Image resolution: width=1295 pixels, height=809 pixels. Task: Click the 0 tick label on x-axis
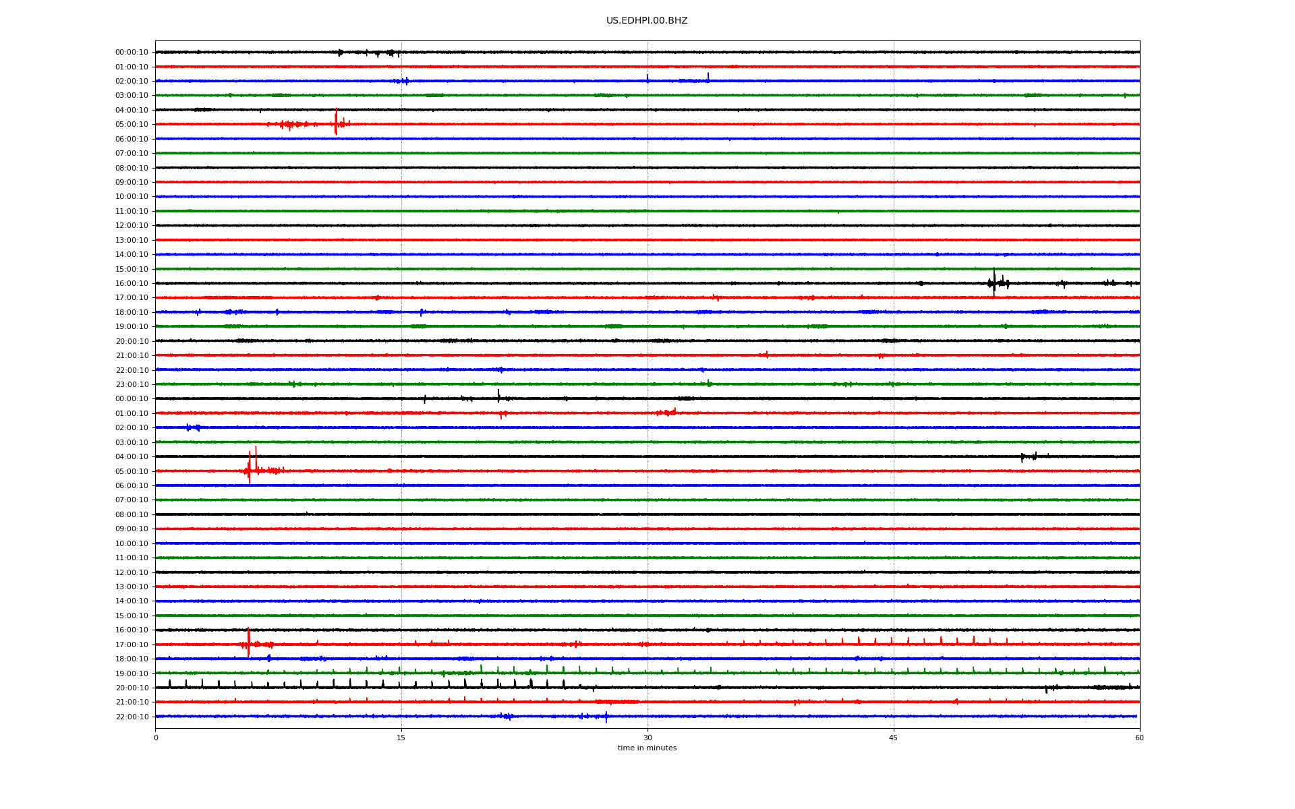click(x=156, y=738)
